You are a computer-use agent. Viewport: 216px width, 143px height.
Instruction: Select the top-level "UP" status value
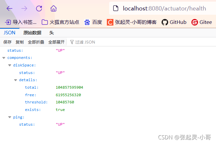[60, 50]
